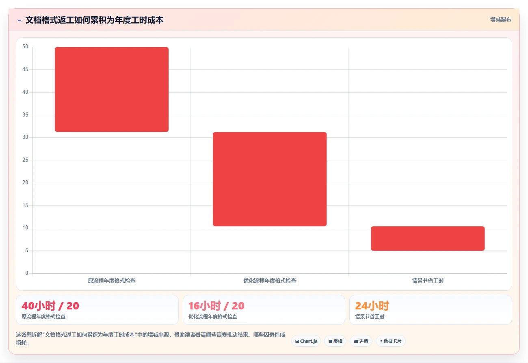Click the x-axis label 情景节省工时
This screenshot has width=528, height=363.
(428, 281)
